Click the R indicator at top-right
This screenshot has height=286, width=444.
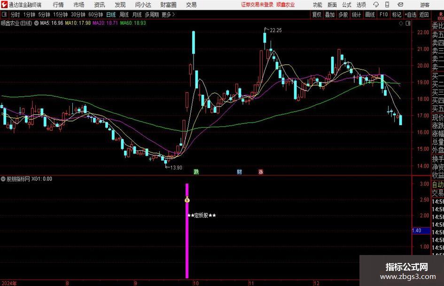point(441,15)
